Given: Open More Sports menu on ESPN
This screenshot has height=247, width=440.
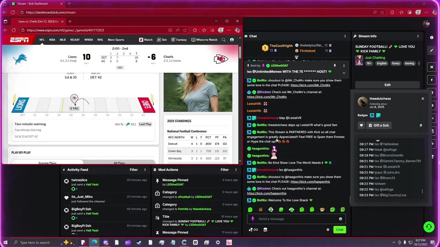Looking at the screenshot, I should (116, 40).
